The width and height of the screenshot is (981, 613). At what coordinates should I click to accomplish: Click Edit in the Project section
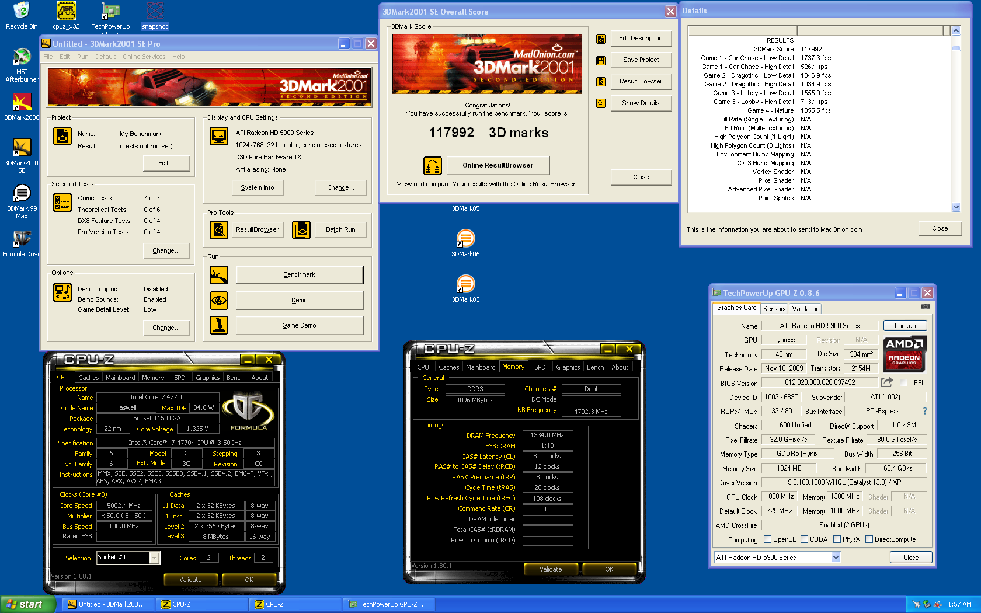point(166,163)
